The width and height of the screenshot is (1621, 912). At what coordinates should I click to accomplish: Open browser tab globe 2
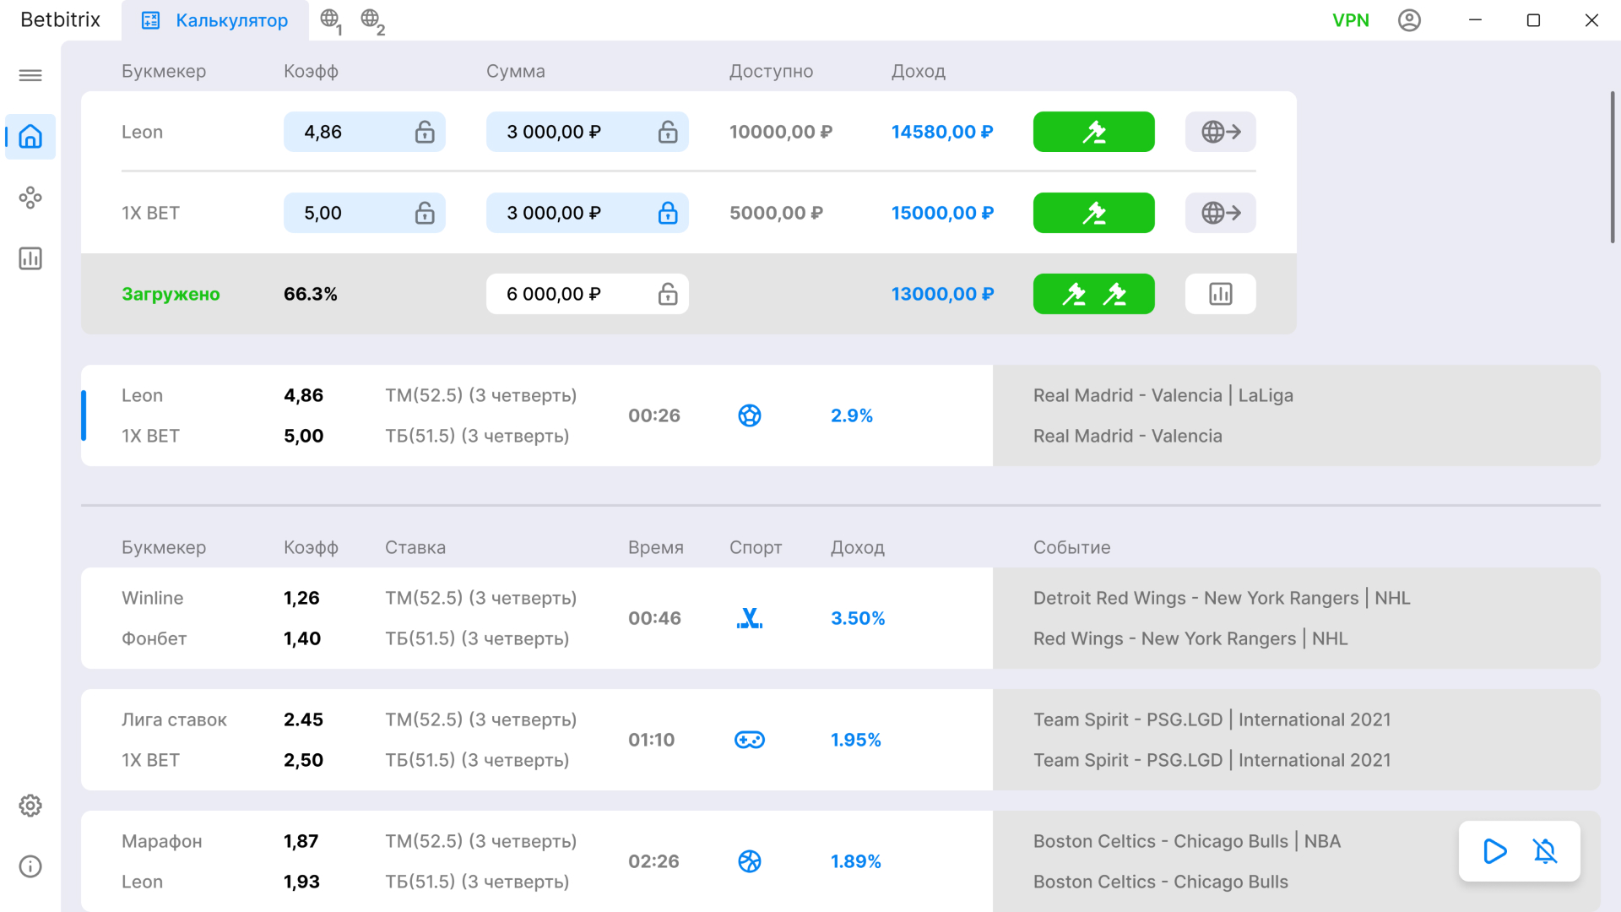(372, 20)
